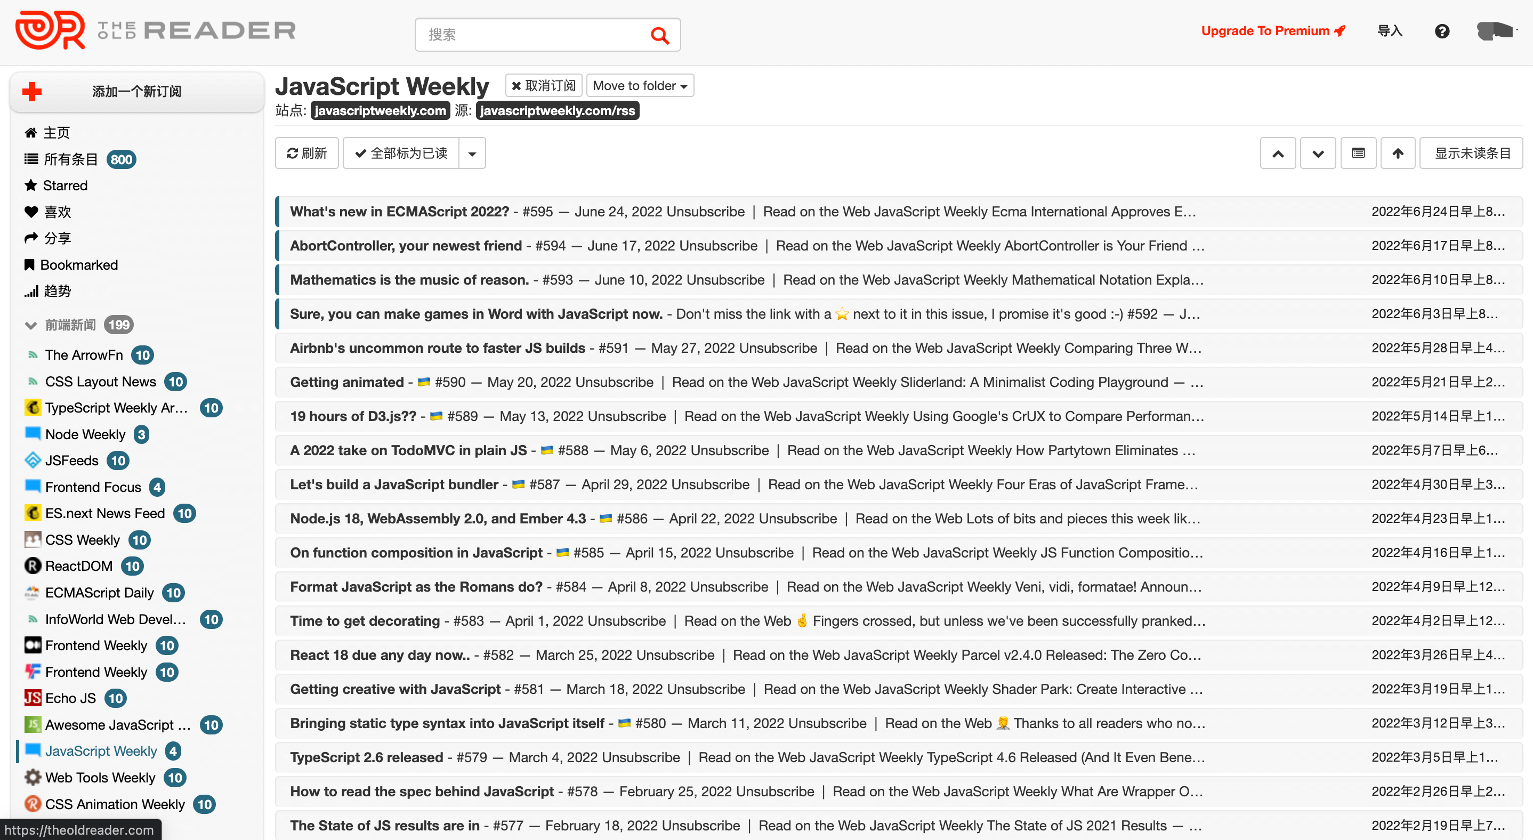Click the sort order arrow icon
The height and width of the screenshot is (840, 1533).
click(x=1398, y=154)
